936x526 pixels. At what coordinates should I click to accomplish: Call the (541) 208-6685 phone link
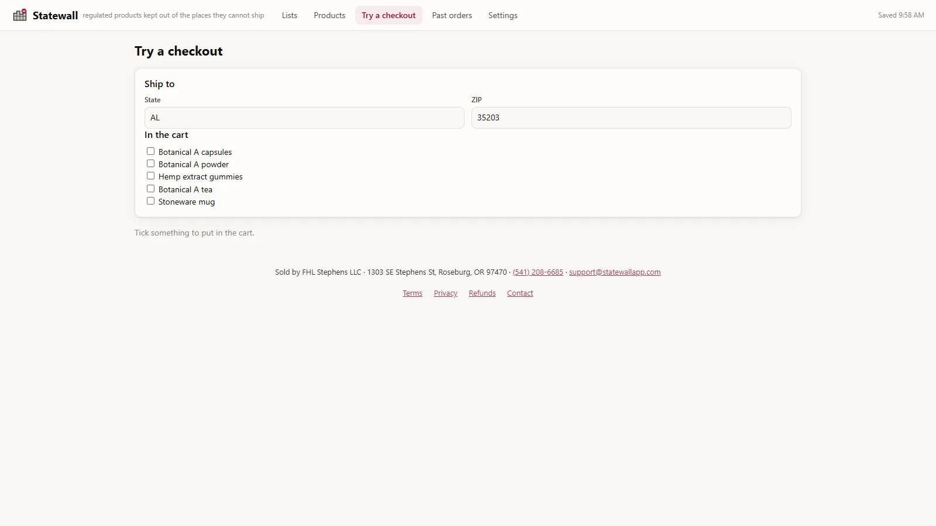[x=538, y=272]
